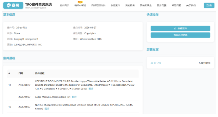This screenshot has width=218, height=117.
Task: Click 翻译 for the NOTICE of Appearance entry
Action: coord(47,109)
